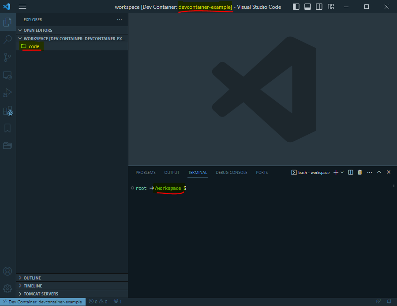Open the Customize Layout button
This screenshot has width=397, height=306.
(x=331, y=7)
